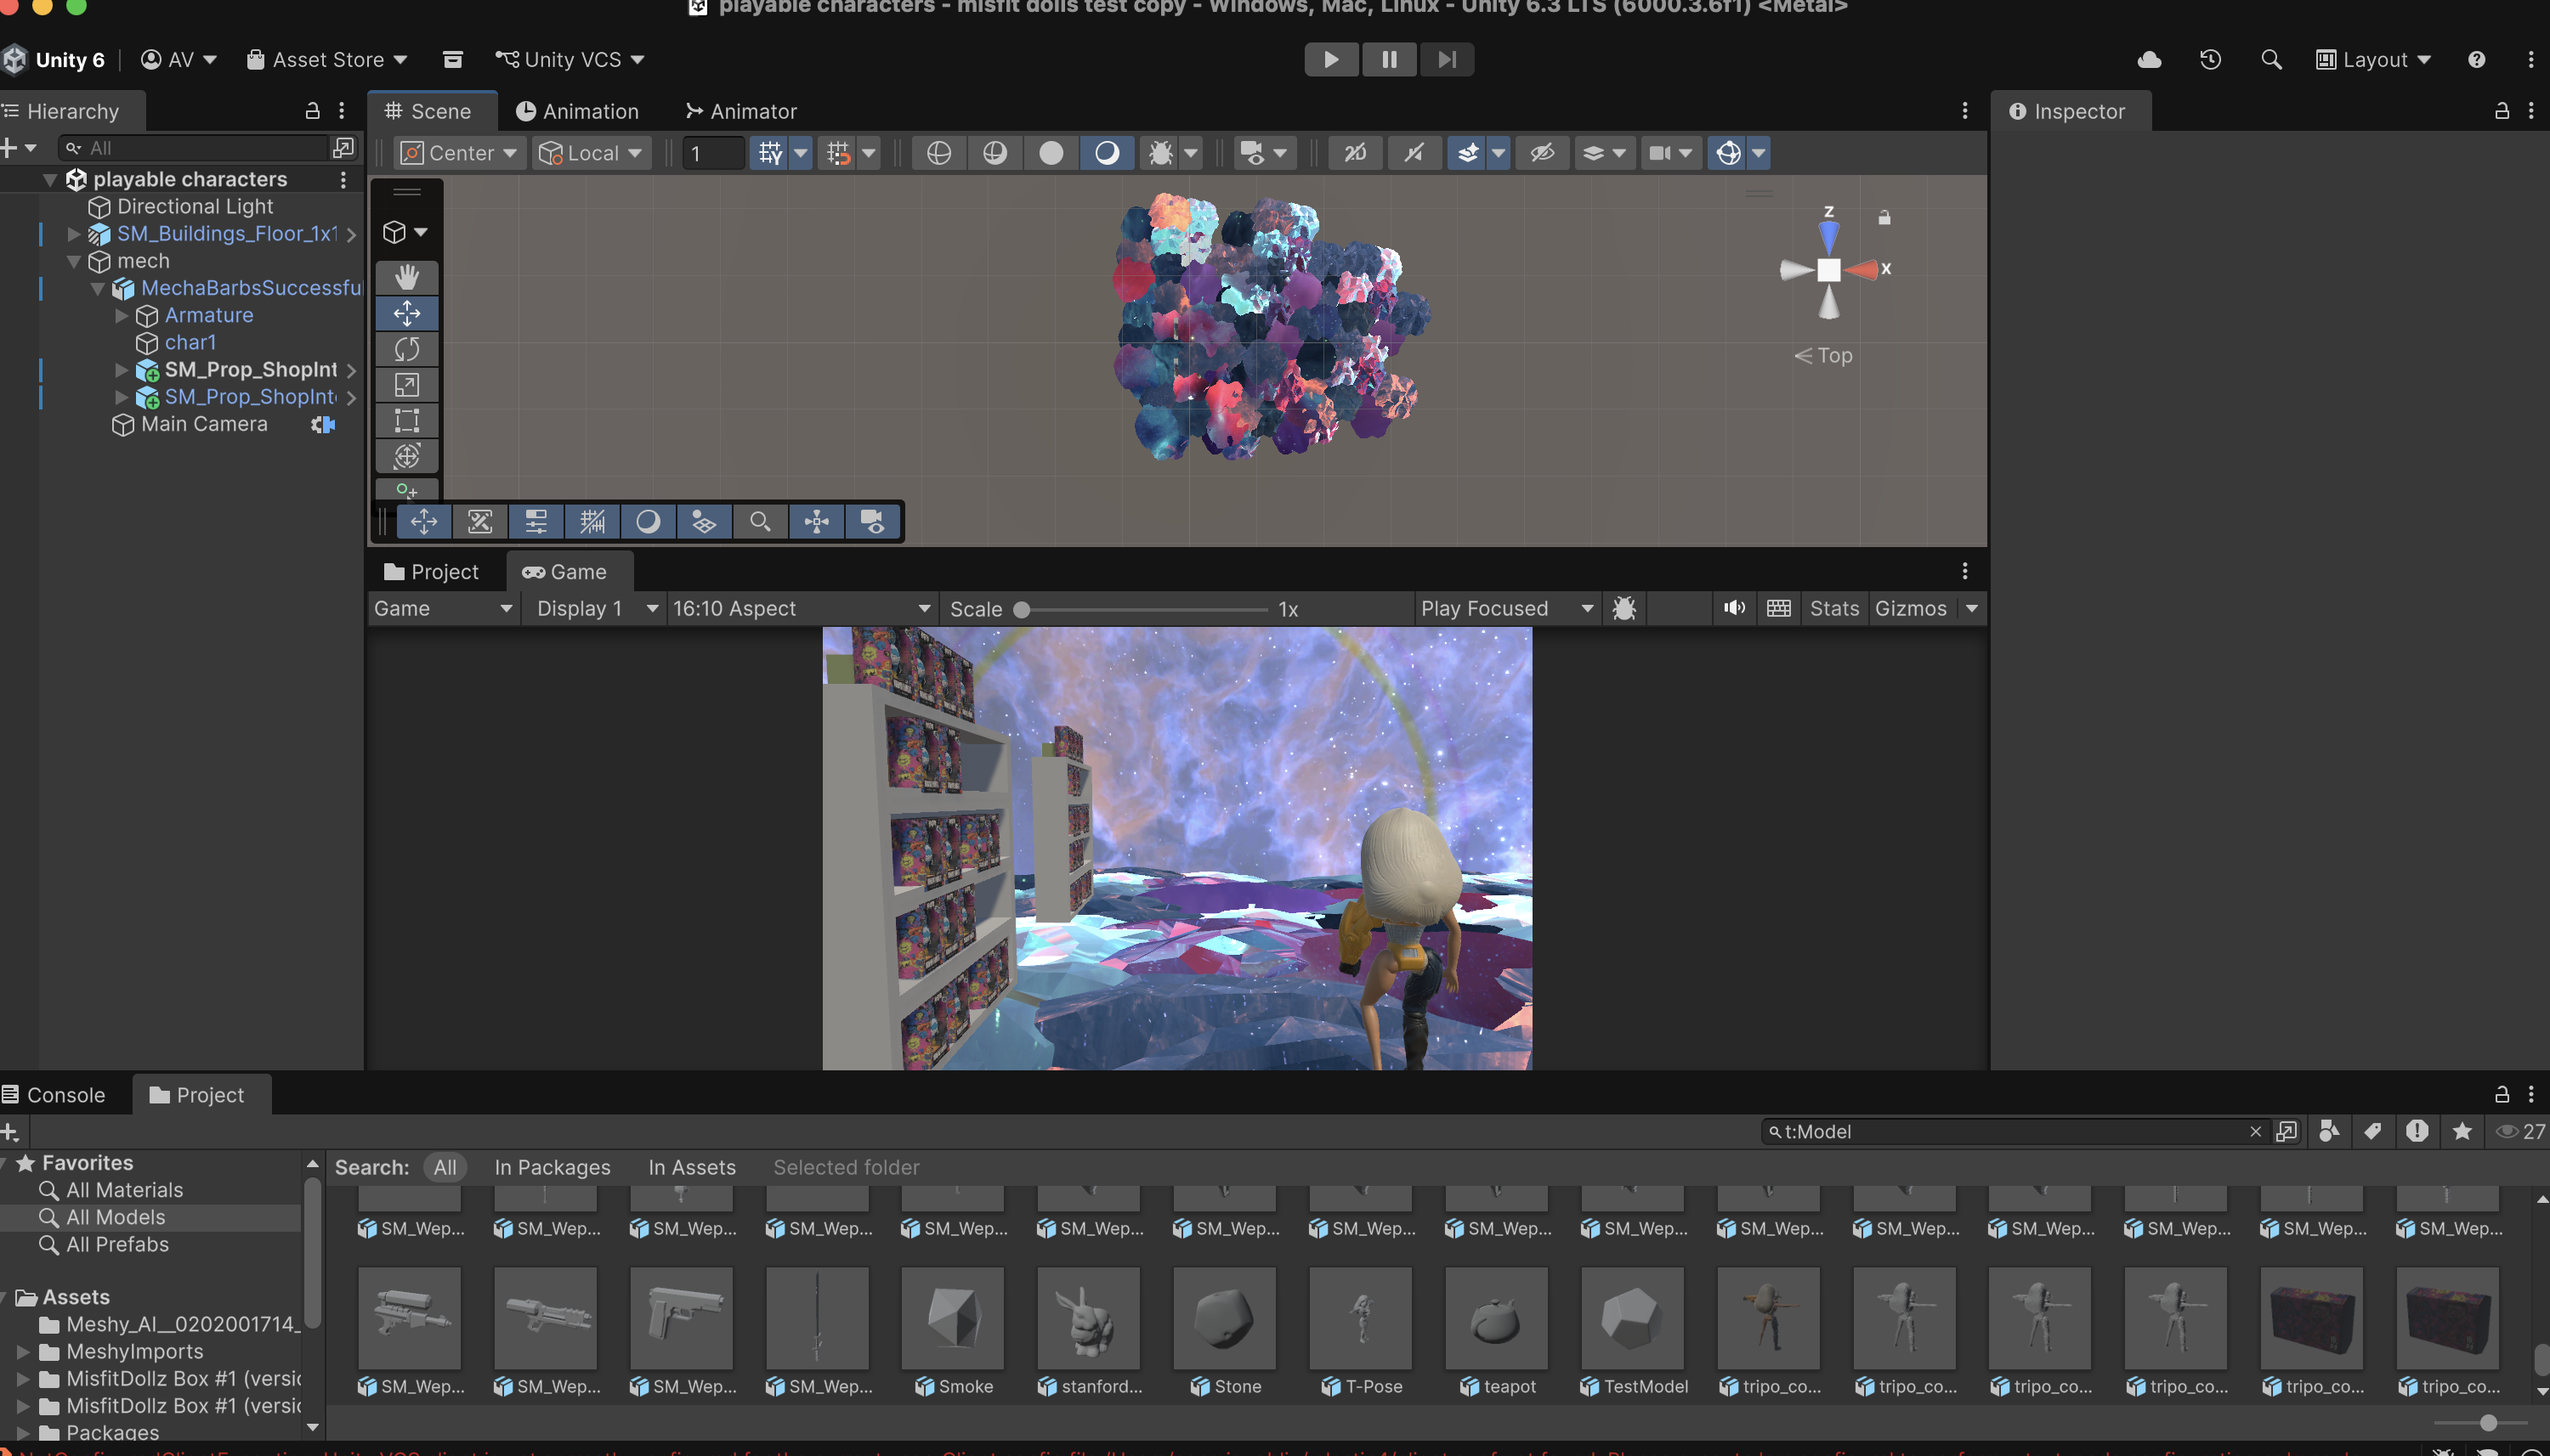Switch to the Console tab

[66, 1095]
